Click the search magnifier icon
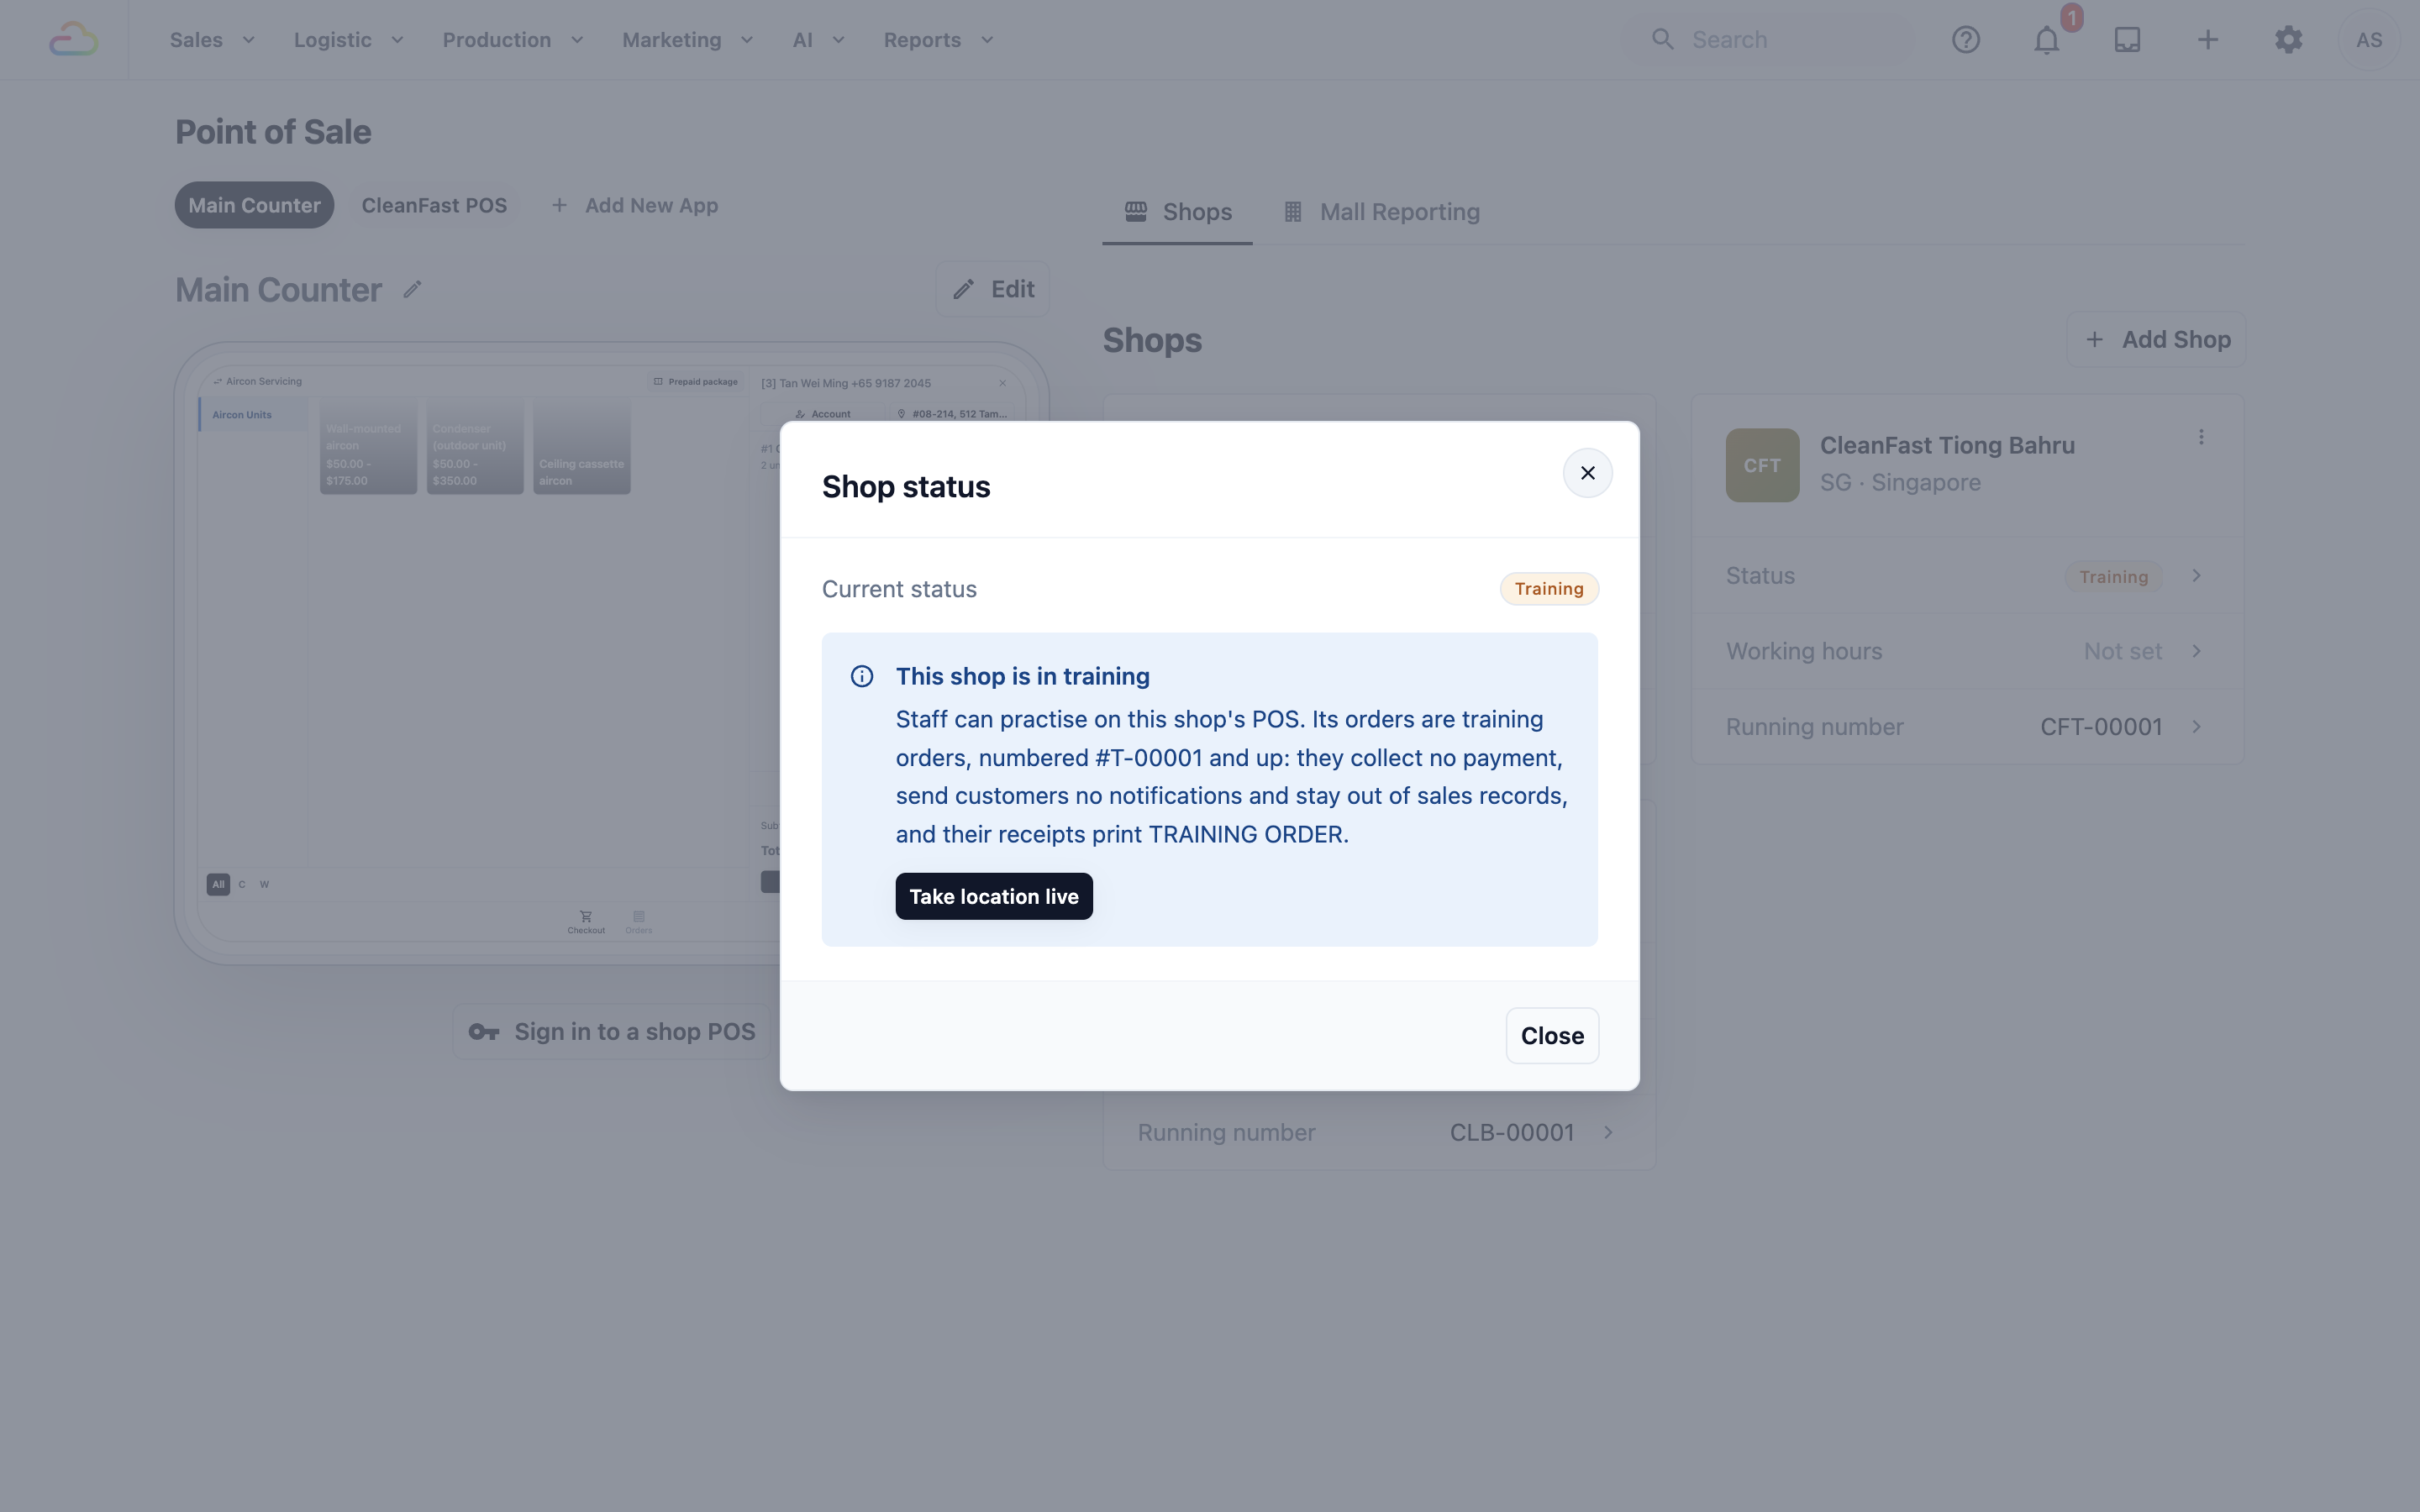Viewport: 2420px width, 1512px height. coord(1662,40)
